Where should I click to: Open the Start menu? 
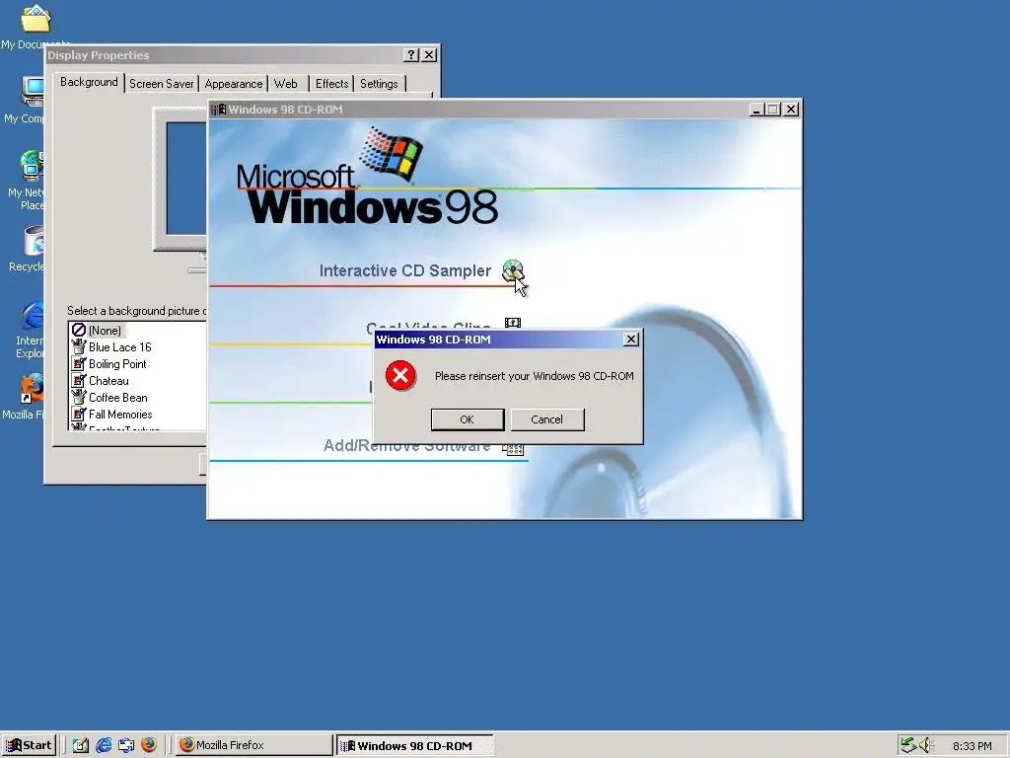pos(30,746)
